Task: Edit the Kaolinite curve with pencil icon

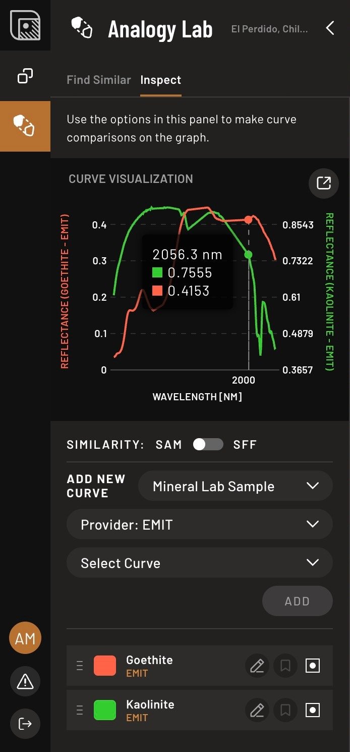Action: point(257,711)
